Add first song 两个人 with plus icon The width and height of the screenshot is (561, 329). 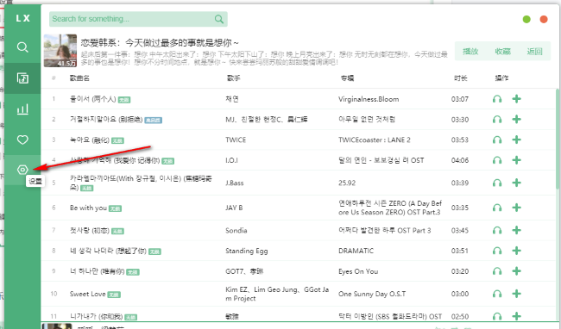(x=516, y=99)
